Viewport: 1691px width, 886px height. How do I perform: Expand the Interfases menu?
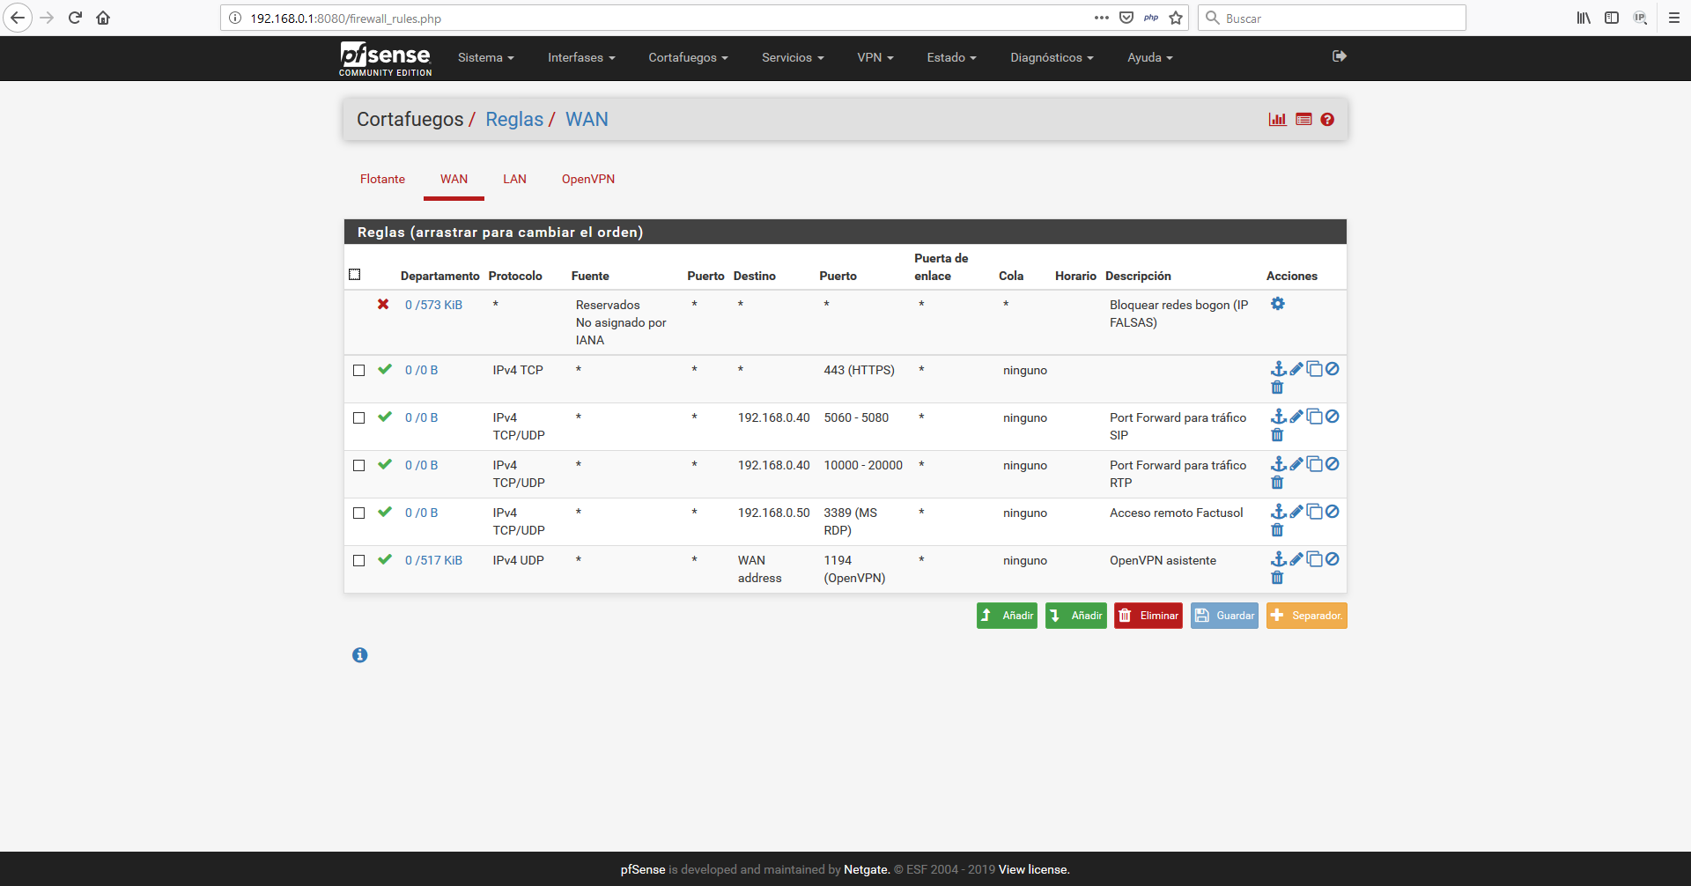581,57
